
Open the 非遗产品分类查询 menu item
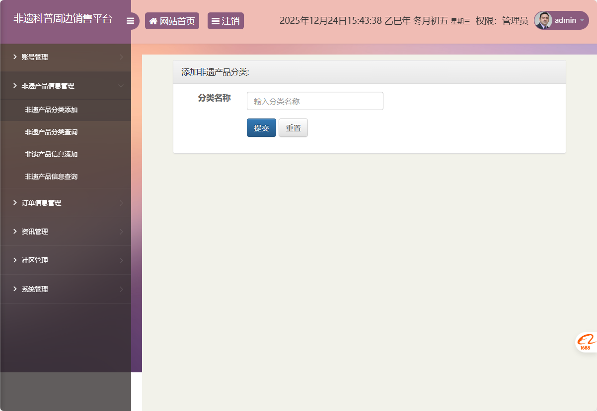pos(51,132)
